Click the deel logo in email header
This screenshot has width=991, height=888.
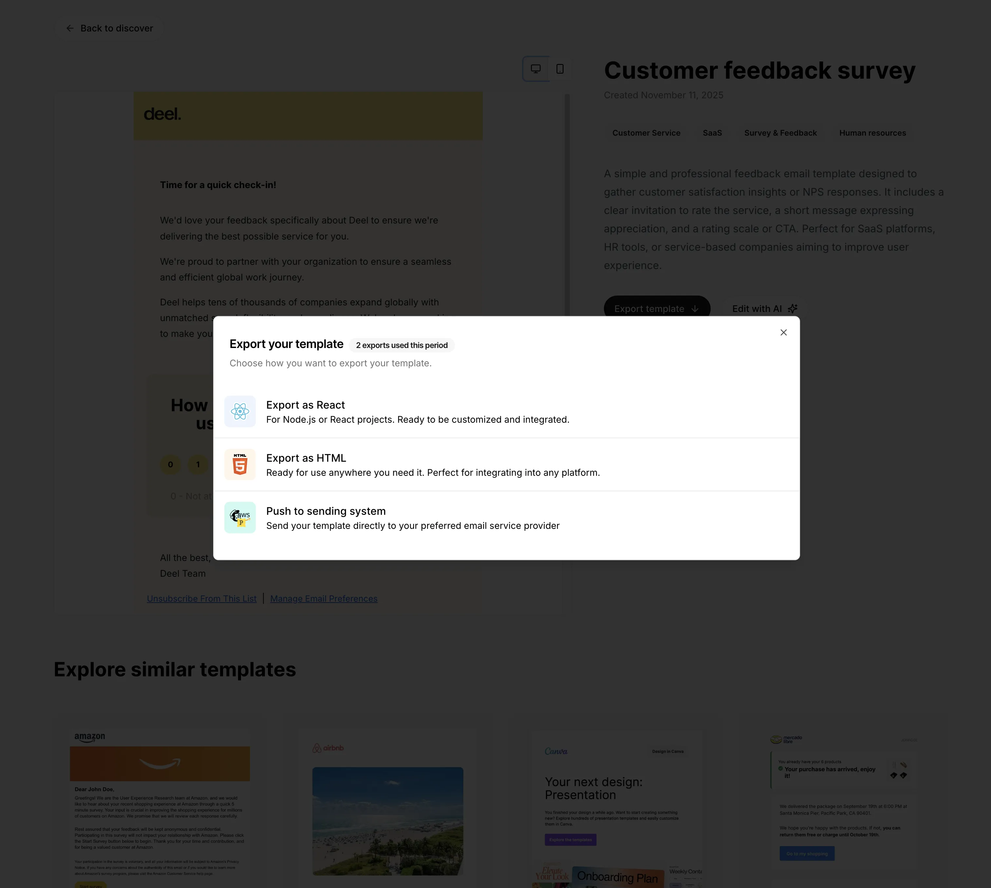click(162, 114)
